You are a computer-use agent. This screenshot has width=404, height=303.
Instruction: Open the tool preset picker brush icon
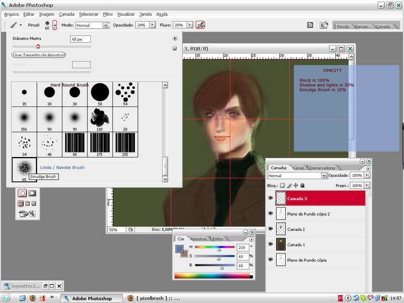pos(14,25)
